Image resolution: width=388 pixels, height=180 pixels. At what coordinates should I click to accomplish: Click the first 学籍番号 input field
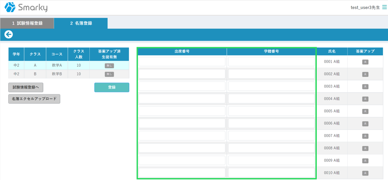pyautogui.click(x=271, y=62)
